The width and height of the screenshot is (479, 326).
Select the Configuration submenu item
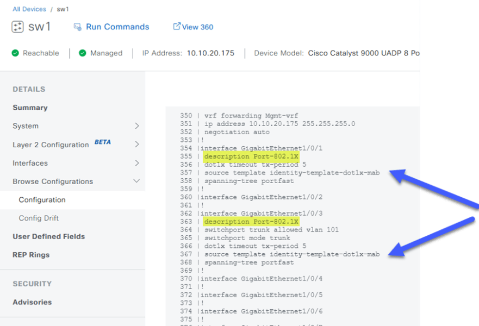pyautogui.click(x=42, y=200)
